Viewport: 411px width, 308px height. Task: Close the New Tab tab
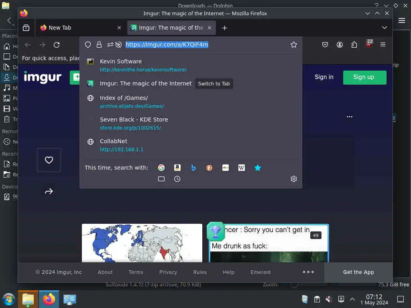119,28
